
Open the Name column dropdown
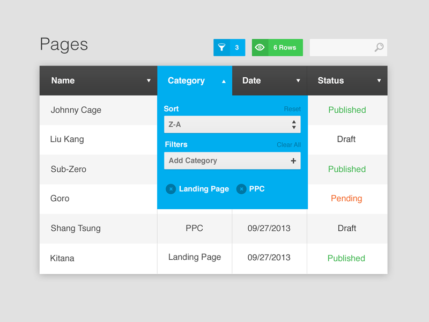point(149,80)
